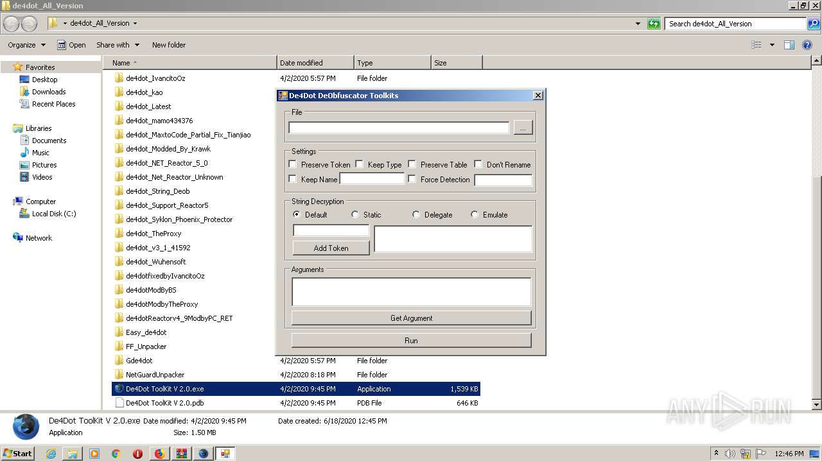Screen dimensions: 822x462
Task: Click the Explorer Forward navigation arrow
Action: point(30,24)
